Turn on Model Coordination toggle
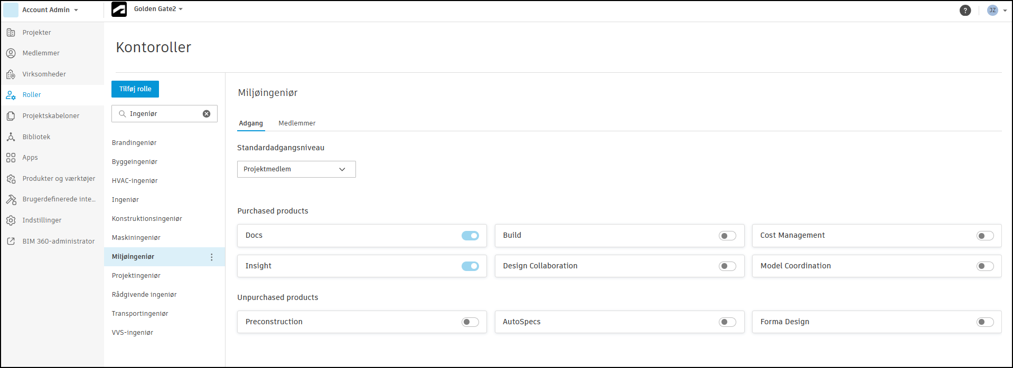This screenshot has height=368, width=1013. pyautogui.click(x=985, y=266)
